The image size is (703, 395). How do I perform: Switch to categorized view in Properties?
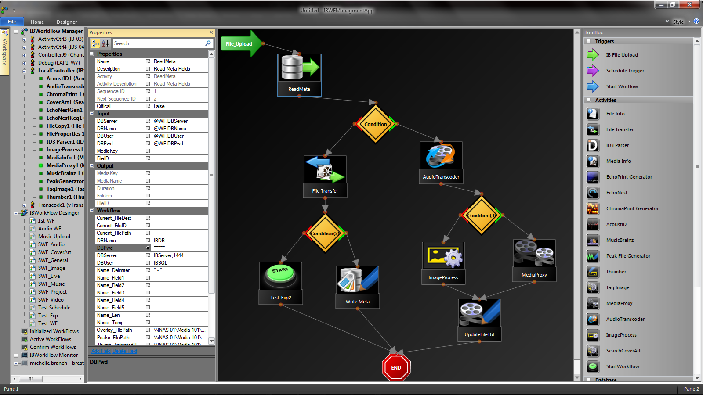[x=95, y=43]
